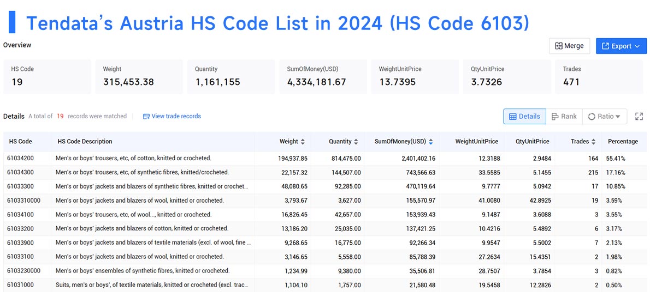This screenshot has width=650, height=297.
Task: Click the Percentage column header
Action: click(x=623, y=142)
